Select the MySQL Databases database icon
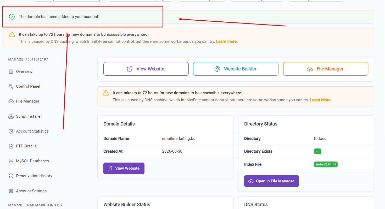Viewport: 385px width, 209px height. pyautogui.click(x=11, y=161)
